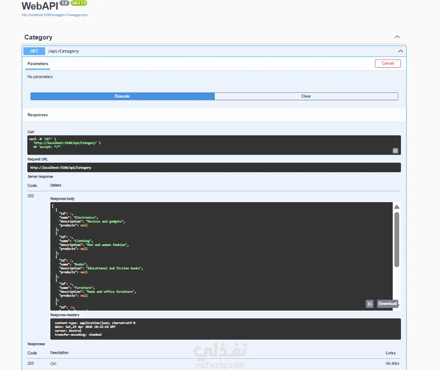The image size is (440, 370).
Task: Click "Men and women fashion" description text
Action: click(106, 245)
